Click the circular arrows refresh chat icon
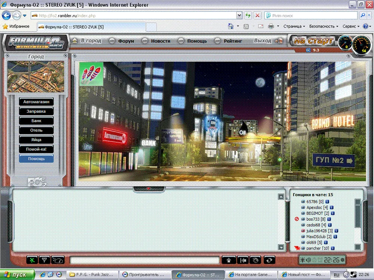This screenshot has width=374, height=280. coord(269,260)
